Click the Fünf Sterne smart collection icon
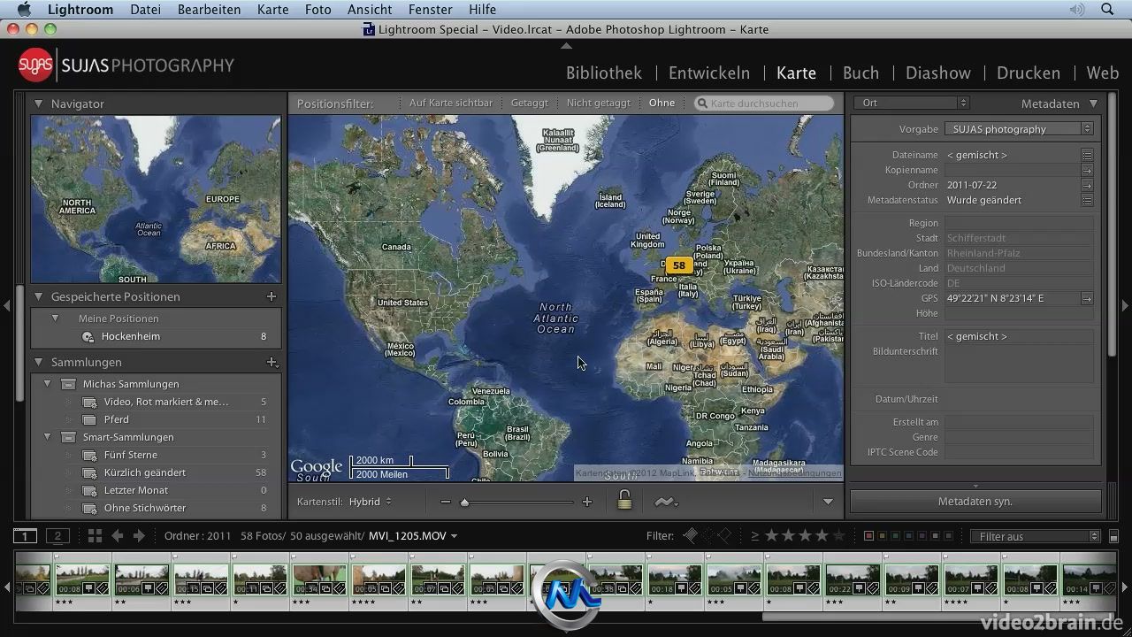 point(89,456)
